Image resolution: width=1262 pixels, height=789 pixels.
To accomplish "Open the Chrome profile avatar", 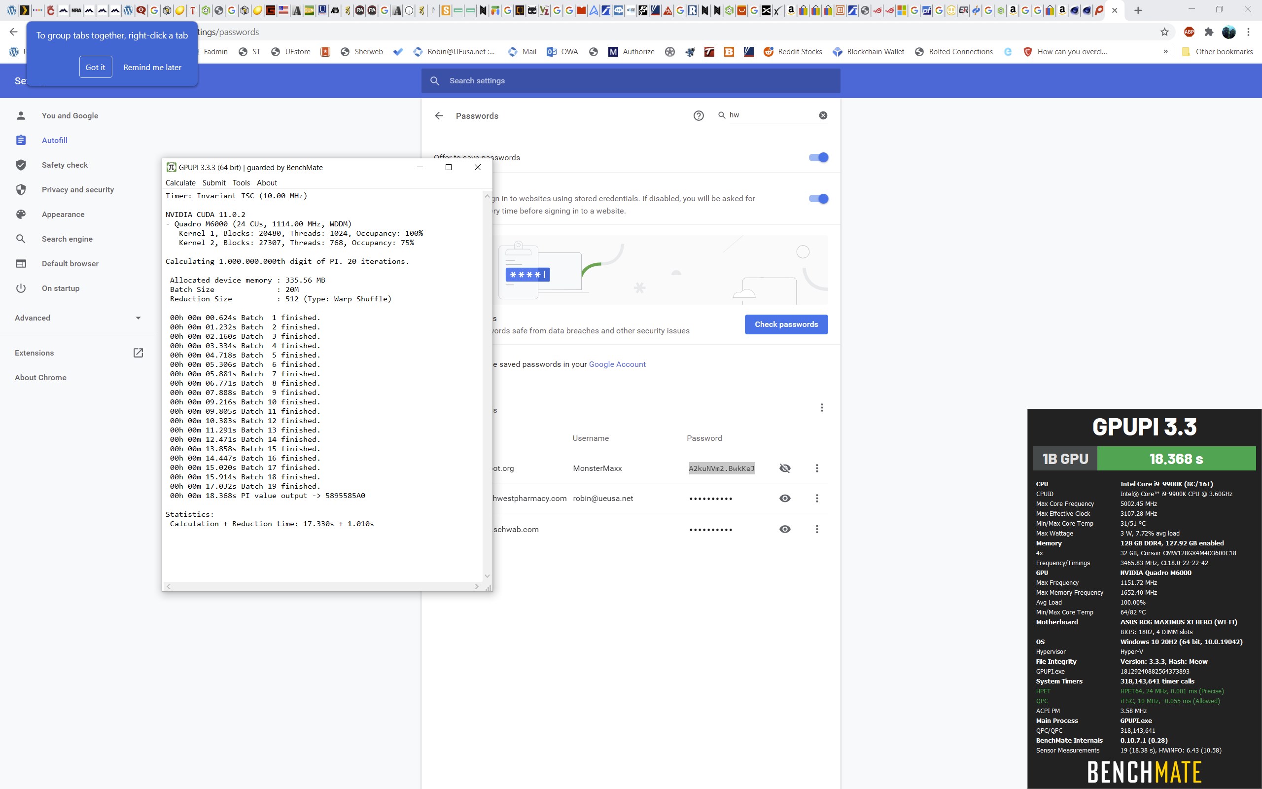I will pos(1228,32).
